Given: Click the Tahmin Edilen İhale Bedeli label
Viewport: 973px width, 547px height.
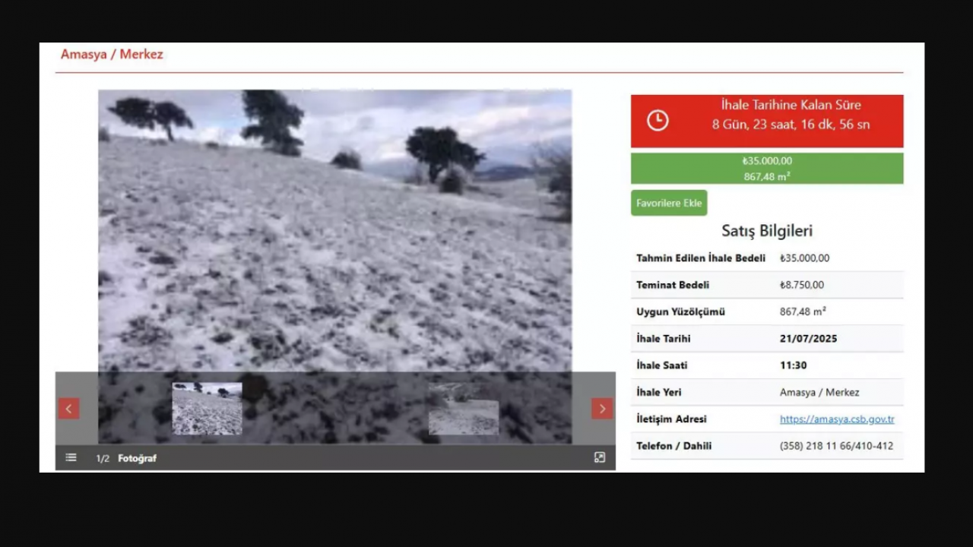Looking at the screenshot, I should click(x=700, y=258).
